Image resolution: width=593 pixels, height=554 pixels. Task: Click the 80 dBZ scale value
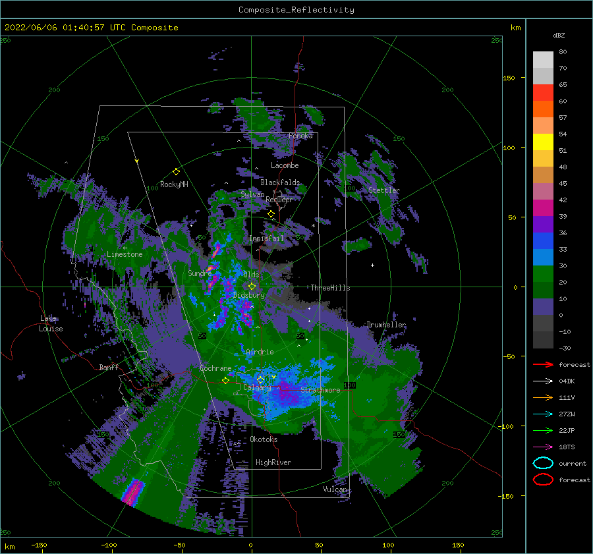click(x=563, y=52)
